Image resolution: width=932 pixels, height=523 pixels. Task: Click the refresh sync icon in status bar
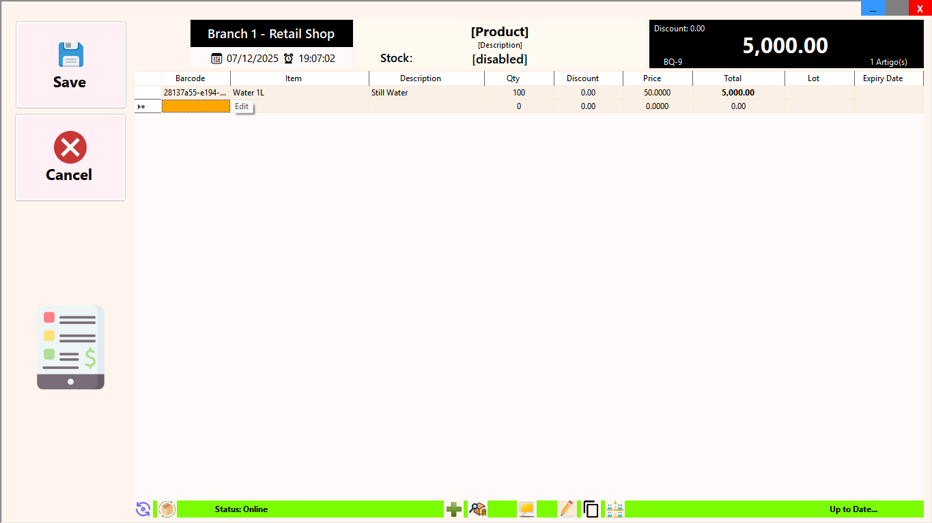(143, 509)
